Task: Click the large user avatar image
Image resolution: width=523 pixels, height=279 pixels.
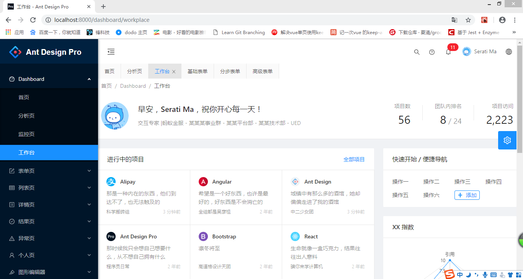Action: tap(115, 116)
